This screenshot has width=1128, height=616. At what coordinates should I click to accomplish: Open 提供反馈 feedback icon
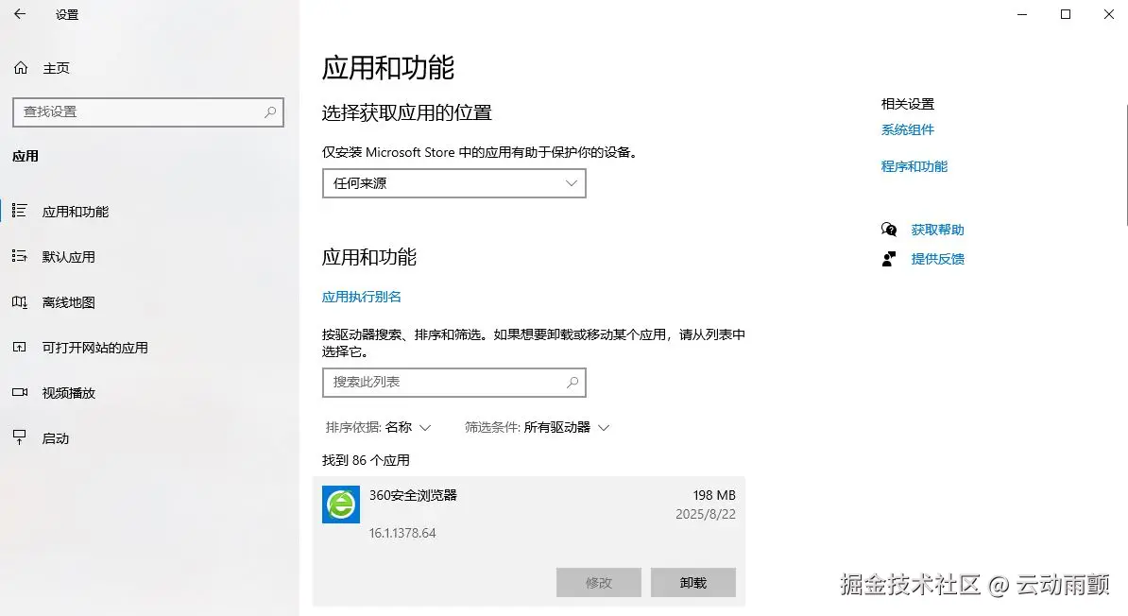coord(889,259)
